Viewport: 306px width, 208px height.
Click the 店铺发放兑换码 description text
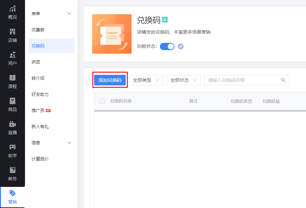point(173,32)
